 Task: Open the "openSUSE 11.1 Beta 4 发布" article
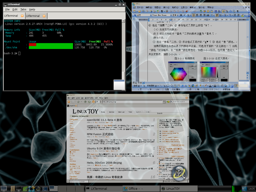point(104,120)
